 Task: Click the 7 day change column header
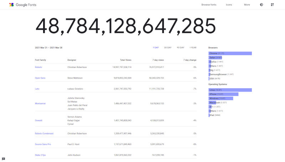click(190, 60)
